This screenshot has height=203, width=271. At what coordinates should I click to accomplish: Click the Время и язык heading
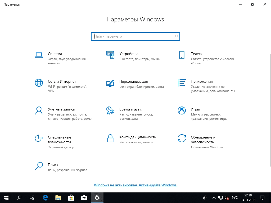click(131, 109)
